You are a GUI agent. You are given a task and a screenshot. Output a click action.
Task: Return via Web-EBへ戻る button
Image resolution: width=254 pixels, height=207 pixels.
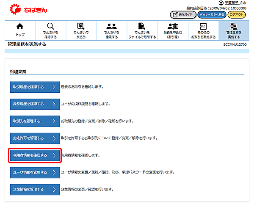coord(212,15)
